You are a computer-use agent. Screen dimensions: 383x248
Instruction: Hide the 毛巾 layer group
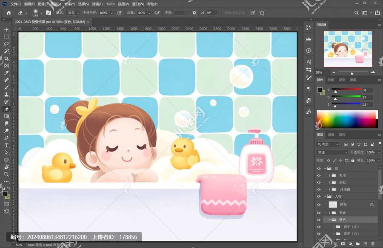point(319,176)
